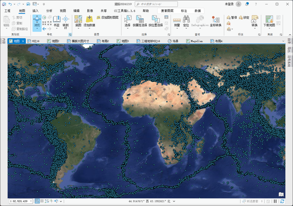
Task: Switch to the 9比16 layout view tab
Action: 34,41
